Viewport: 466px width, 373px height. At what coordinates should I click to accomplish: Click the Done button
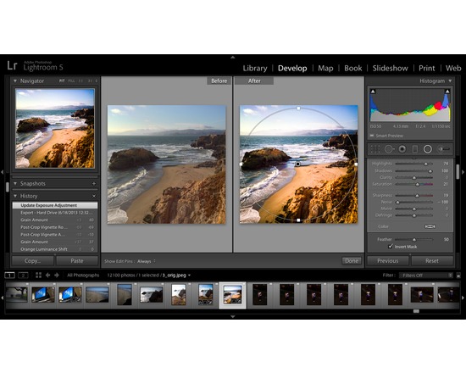pos(352,261)
